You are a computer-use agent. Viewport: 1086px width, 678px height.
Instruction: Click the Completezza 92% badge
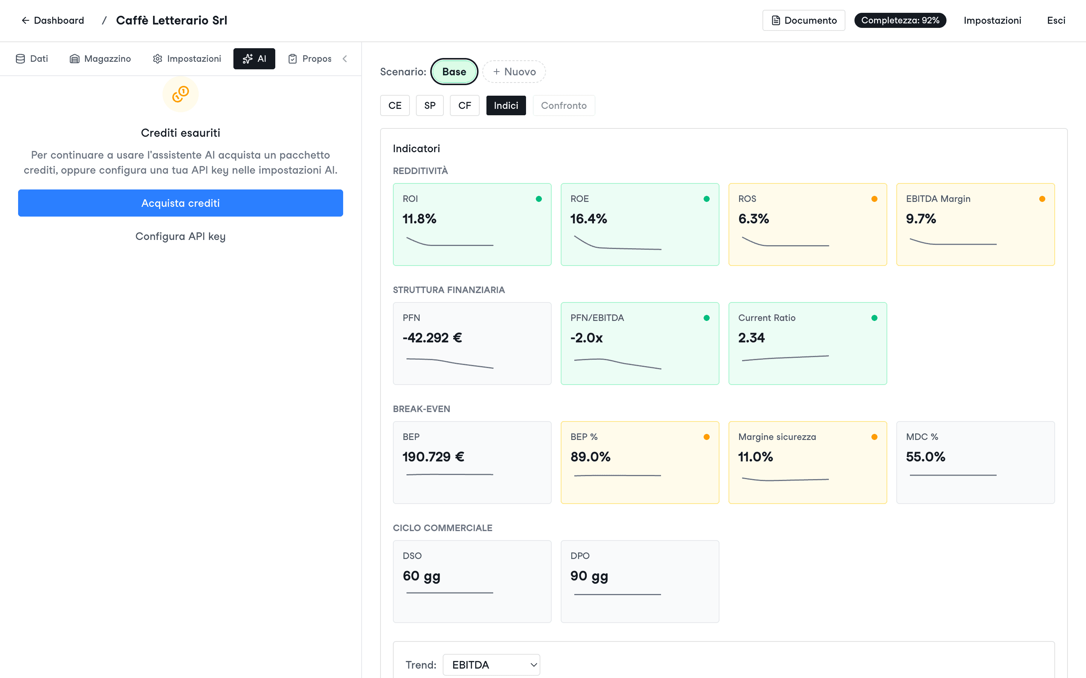900,21
